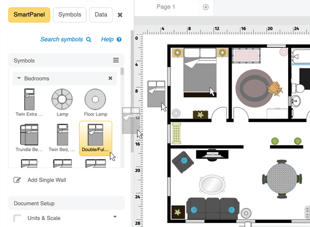Open the Symbols tab
This screenshot has width=310, height=227.
(70, 15)
